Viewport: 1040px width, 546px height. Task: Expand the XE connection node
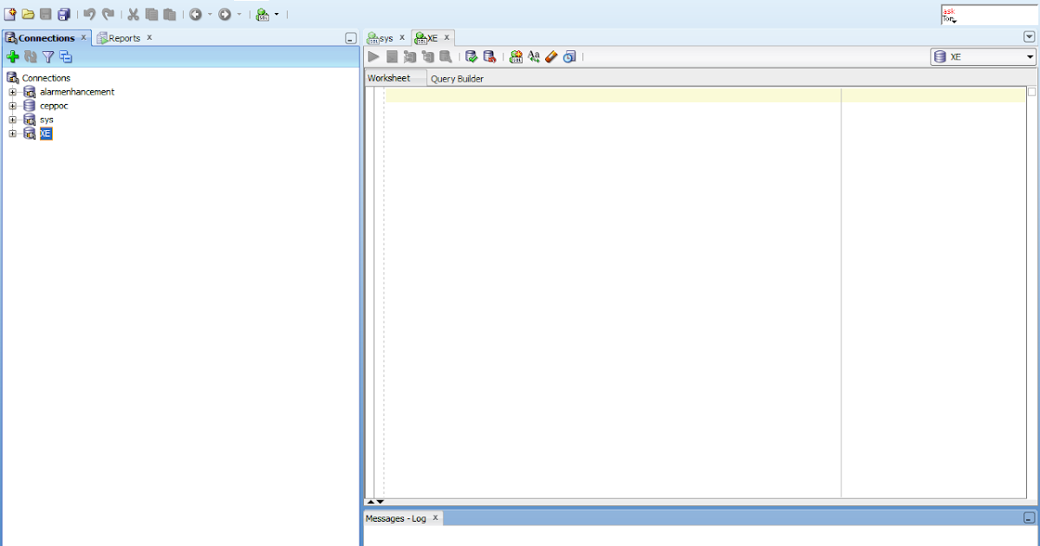[x=13, y=133]
